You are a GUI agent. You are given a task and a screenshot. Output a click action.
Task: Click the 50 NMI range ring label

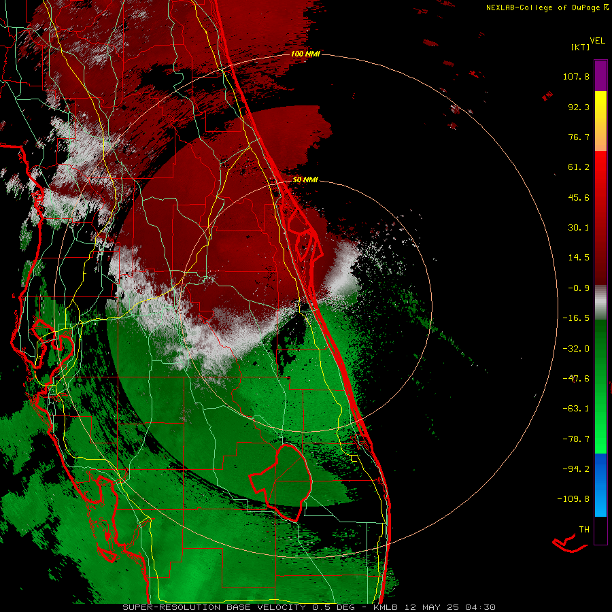coord(305,180)
